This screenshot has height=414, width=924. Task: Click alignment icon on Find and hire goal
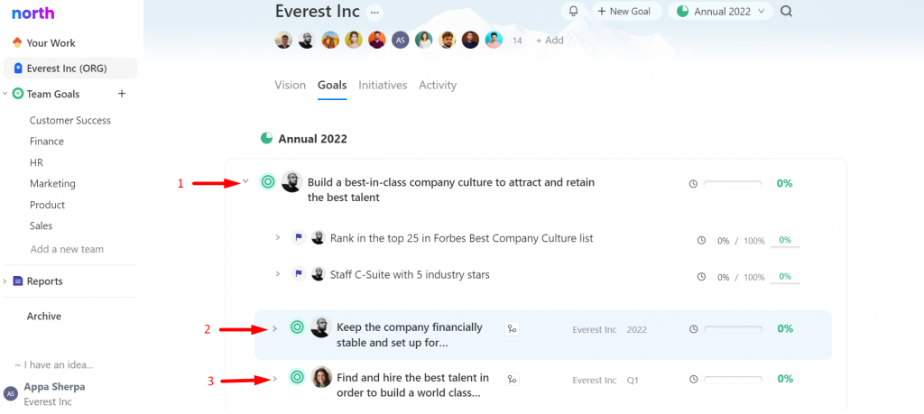513,380
